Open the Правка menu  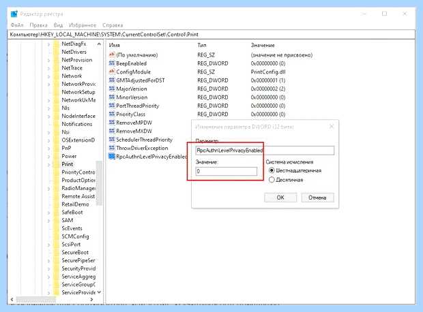coord(39,25)
